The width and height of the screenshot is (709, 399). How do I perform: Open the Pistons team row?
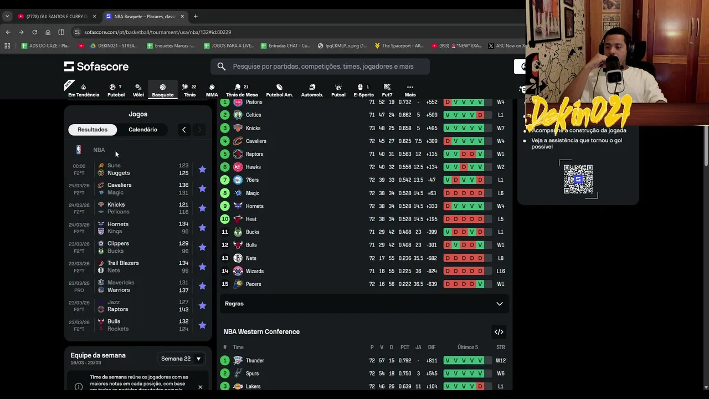(x=364, y=102)
